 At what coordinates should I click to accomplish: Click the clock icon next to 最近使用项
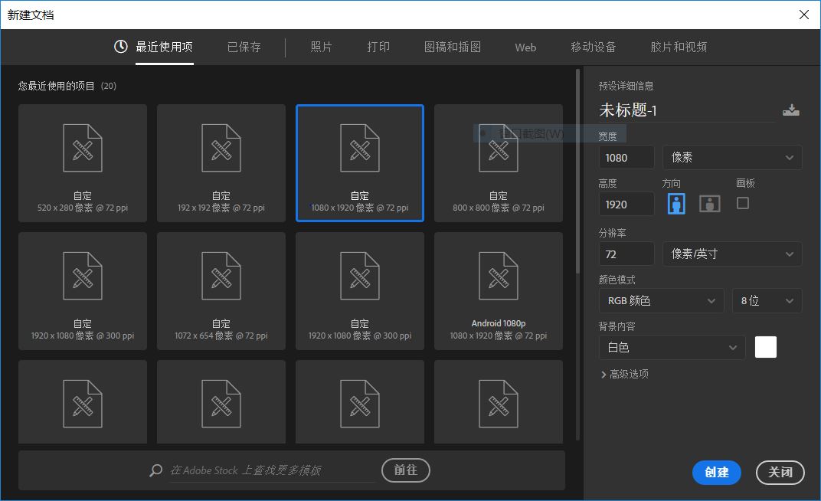tap(120, 47)
